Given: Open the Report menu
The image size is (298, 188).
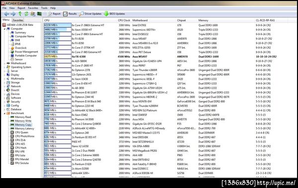Looking at the screenshot, I should click(x=21, y=8).
